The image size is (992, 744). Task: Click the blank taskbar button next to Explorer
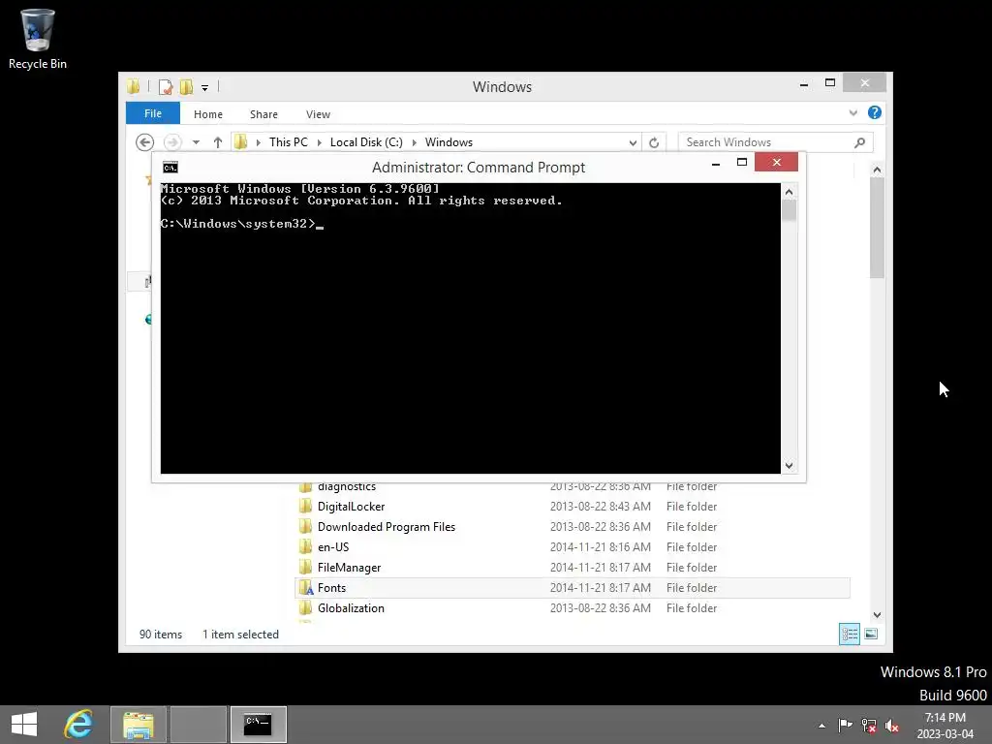click(x=198, y=725)
